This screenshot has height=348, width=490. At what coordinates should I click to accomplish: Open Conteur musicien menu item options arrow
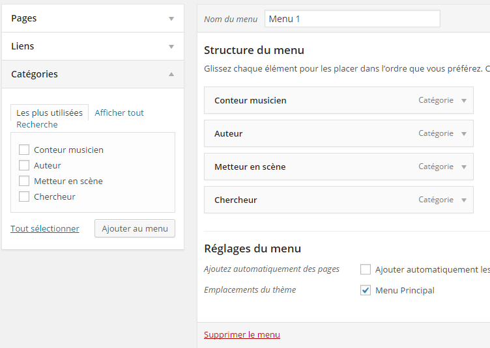pos(464,101)
